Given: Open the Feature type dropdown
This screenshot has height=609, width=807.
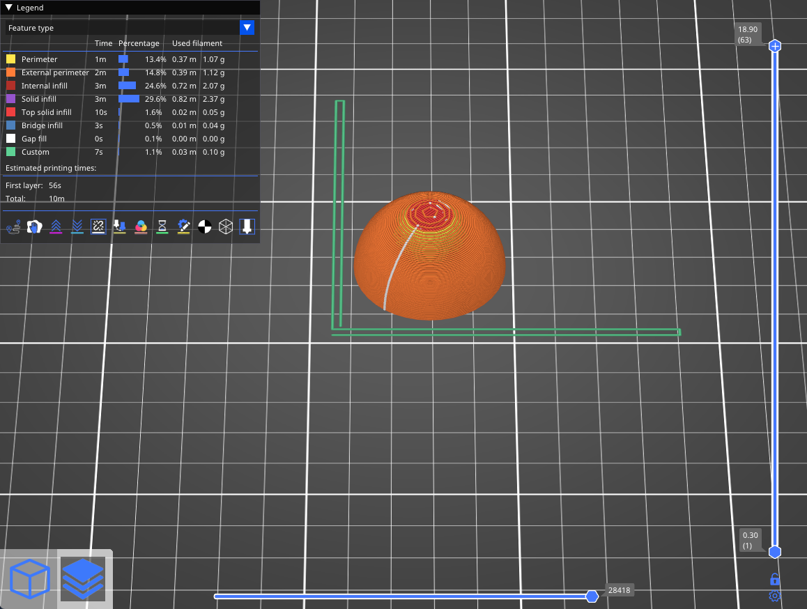Looking at the screenshot, I should (247, 28).
